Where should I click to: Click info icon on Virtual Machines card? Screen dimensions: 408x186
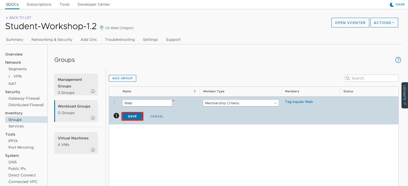click(93, 150)
